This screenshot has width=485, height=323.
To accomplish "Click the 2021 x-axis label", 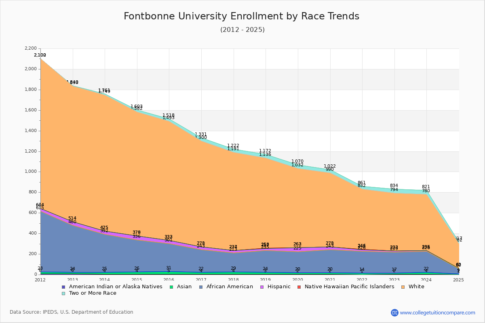I will click(x=330, y=280).
